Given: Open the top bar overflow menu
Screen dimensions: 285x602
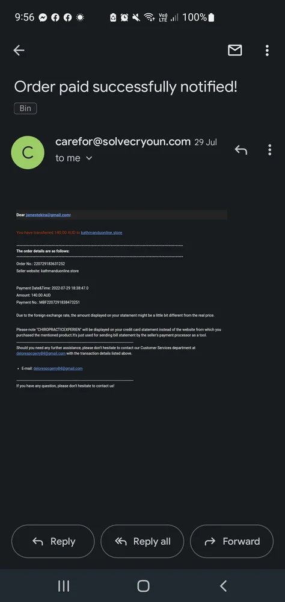Looking at the screenshot, I should (x=267, y=51).
